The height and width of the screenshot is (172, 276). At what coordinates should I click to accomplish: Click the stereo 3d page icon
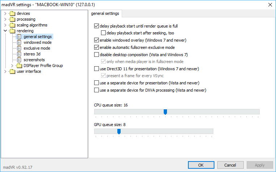[20, 54]
